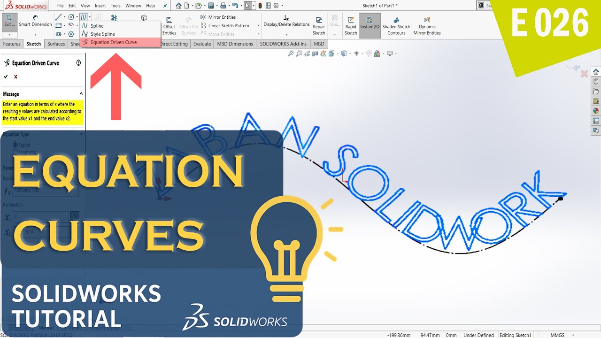Click the Undo icon
This screenshot has height=338, width=601.
[x=235, y=6]
